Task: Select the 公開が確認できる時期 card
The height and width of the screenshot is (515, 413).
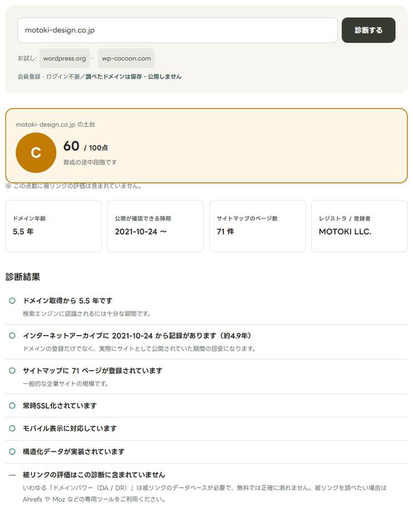Action: [x=155, y=226]
